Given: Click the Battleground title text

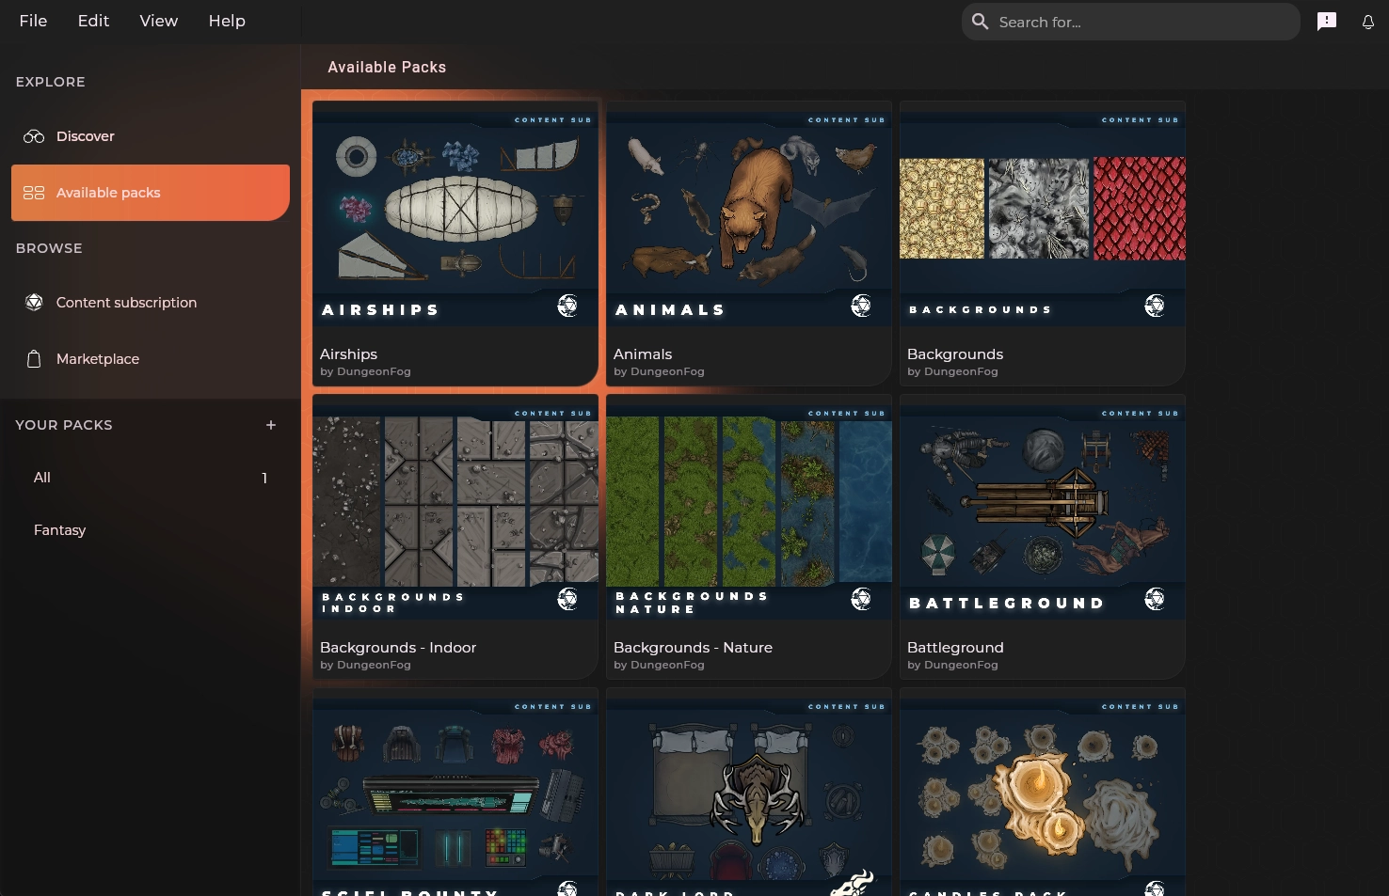Looking at the screenshot, I should [955, 648].
